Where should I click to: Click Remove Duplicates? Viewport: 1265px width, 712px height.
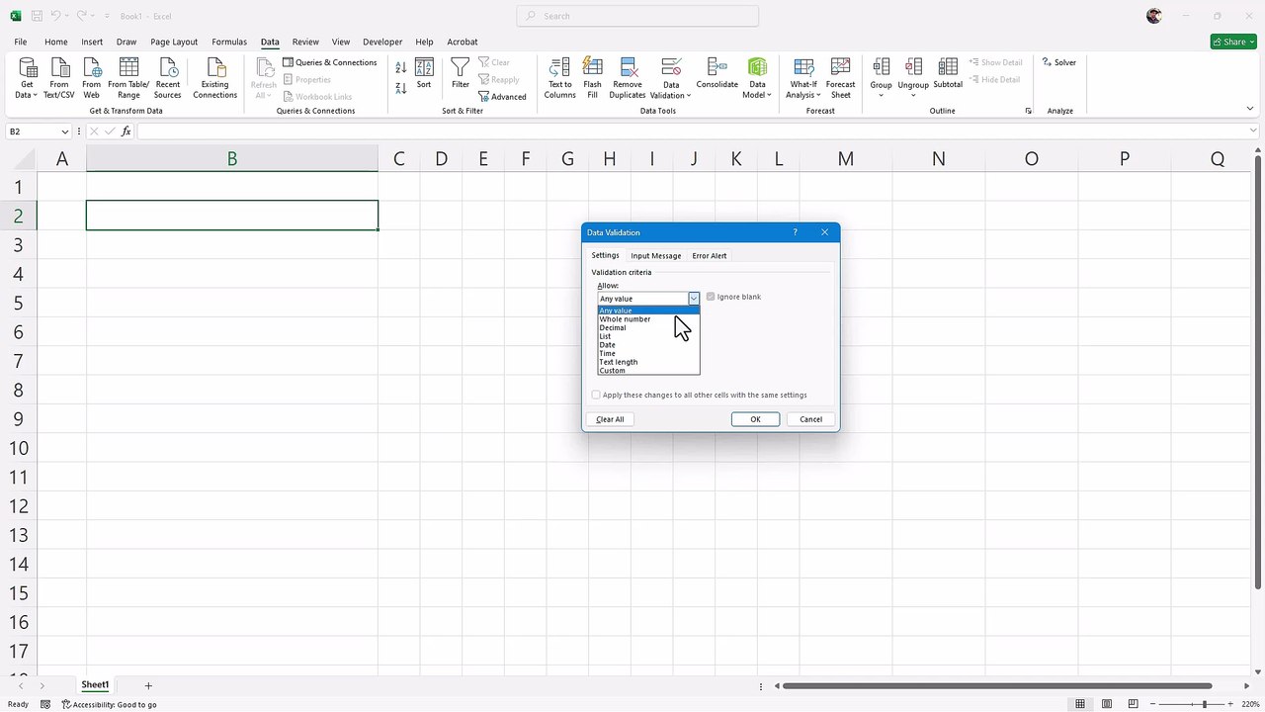(628, 77)
